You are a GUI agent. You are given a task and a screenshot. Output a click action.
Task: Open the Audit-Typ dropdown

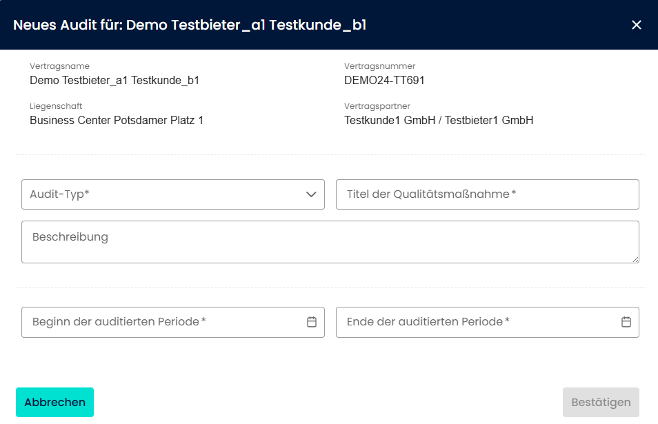[166, 194]
